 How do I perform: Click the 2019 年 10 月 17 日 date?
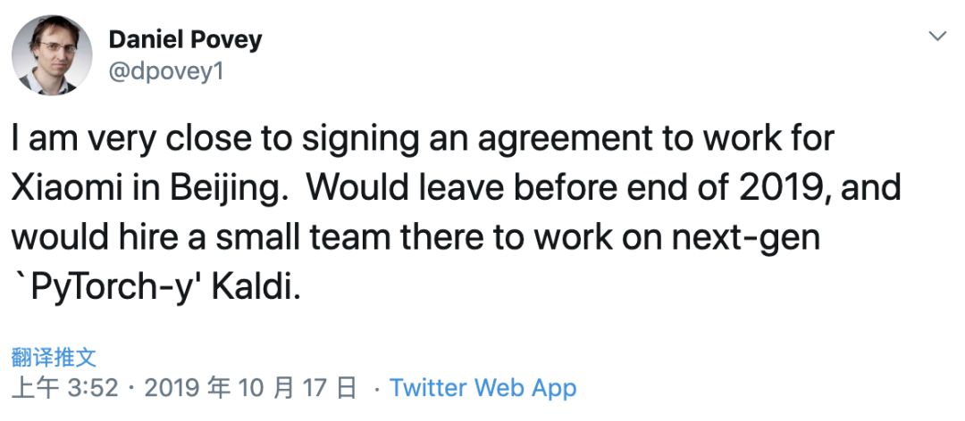click(250, 388)
